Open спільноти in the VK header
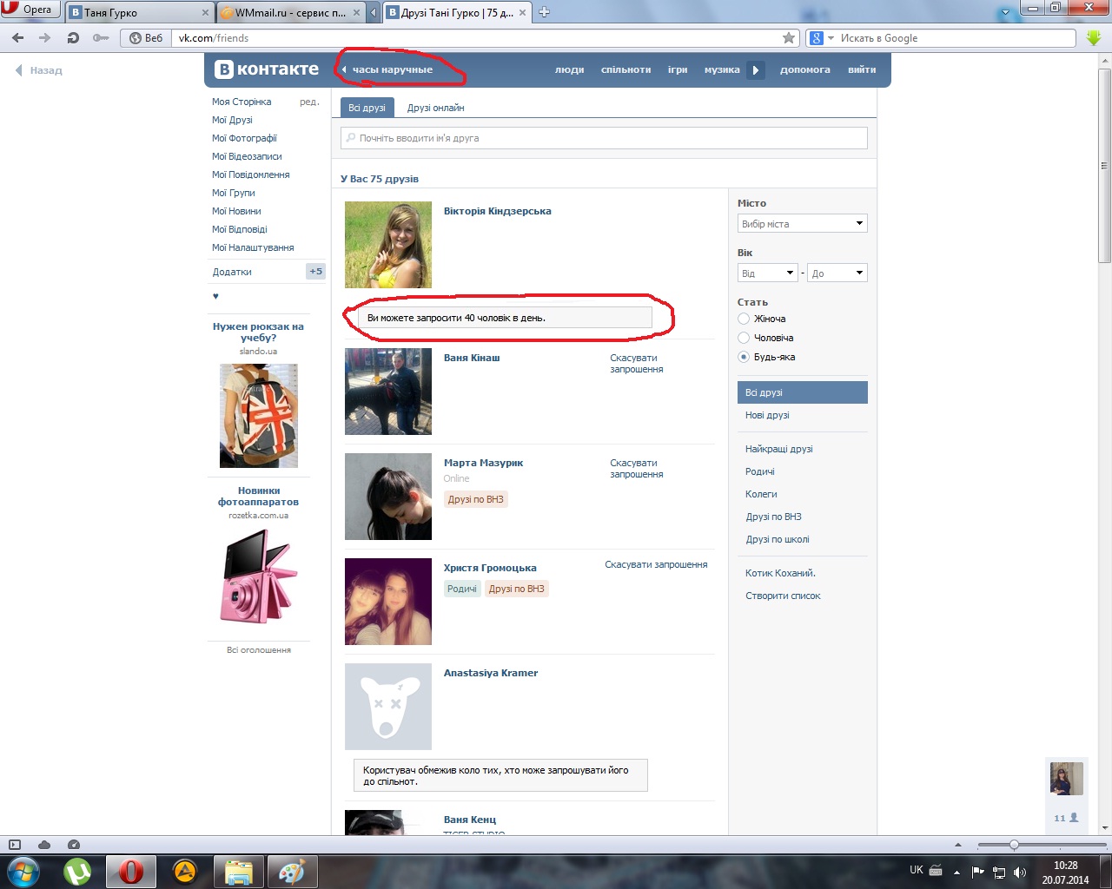The image size is (1112, 889). [x=626, y=70]
